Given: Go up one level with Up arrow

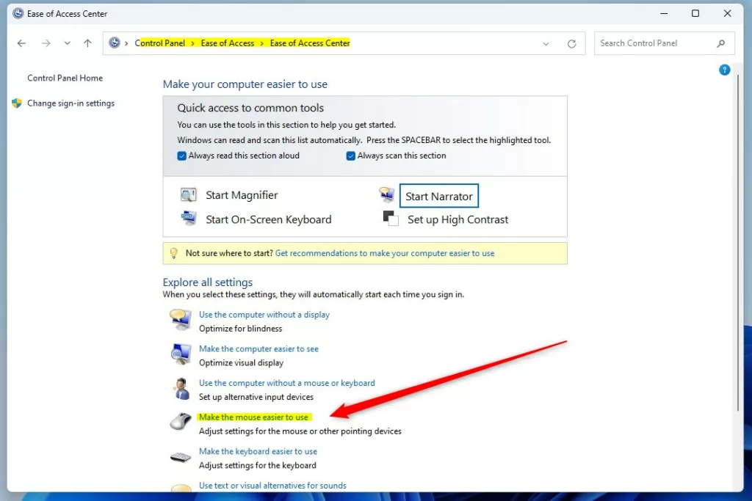Looking at the screenshot, I should 87,43.
